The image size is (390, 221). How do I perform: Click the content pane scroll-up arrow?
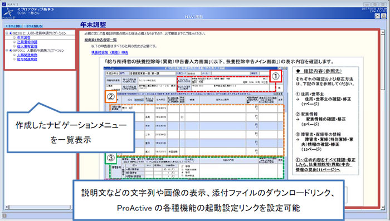[x=383, y=32]
